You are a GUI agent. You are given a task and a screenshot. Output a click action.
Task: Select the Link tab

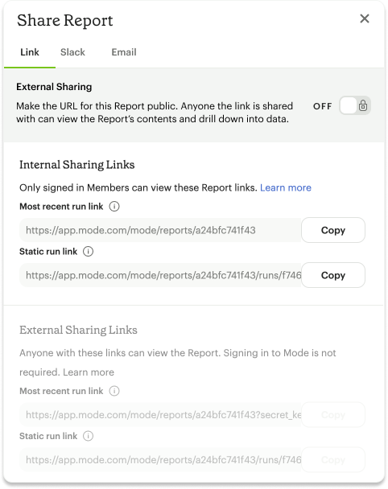pos(30,52)
